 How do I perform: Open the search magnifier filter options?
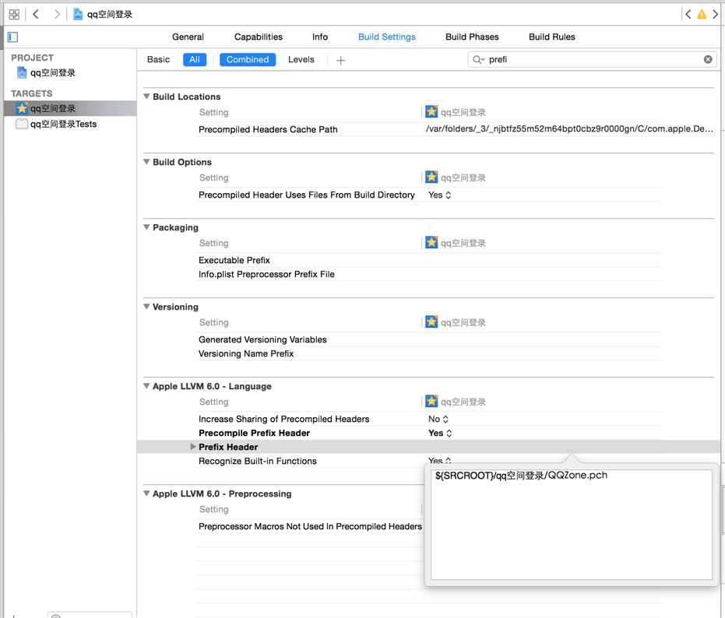coord(478,59)
